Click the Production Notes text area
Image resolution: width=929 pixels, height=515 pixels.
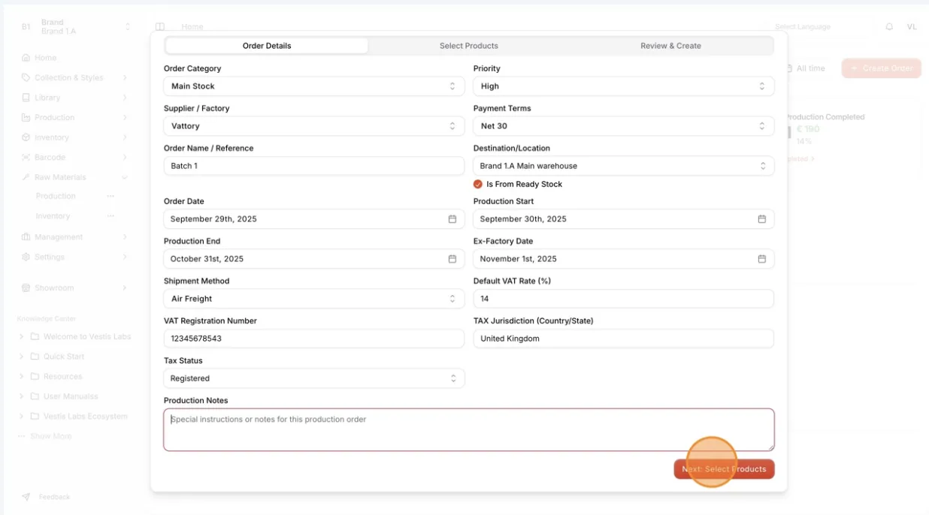[469, 430]
